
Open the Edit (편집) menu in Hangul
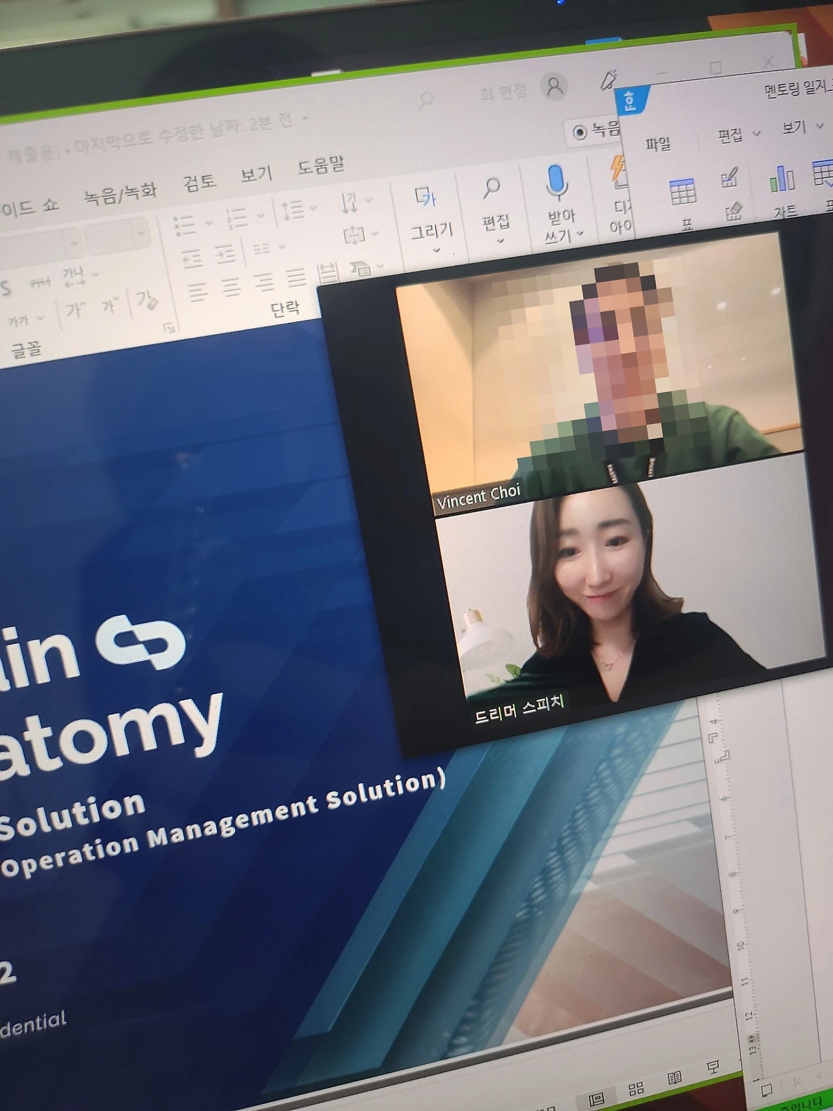click(730, 135)
